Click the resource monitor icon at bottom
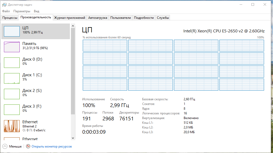 click(28, 146)
